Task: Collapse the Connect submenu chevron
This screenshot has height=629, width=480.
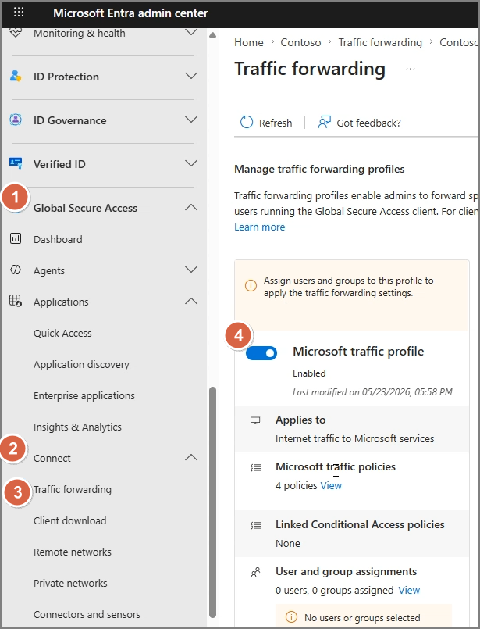Action: 191,457
